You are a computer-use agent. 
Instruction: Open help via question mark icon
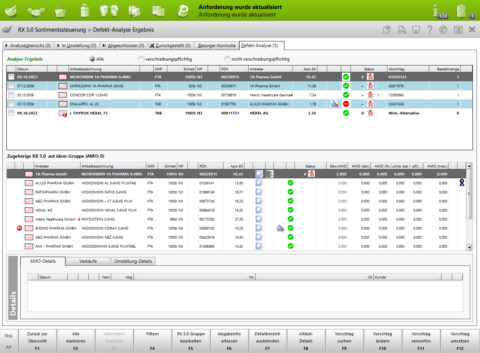pyautogui.click(x=430, y=30)
